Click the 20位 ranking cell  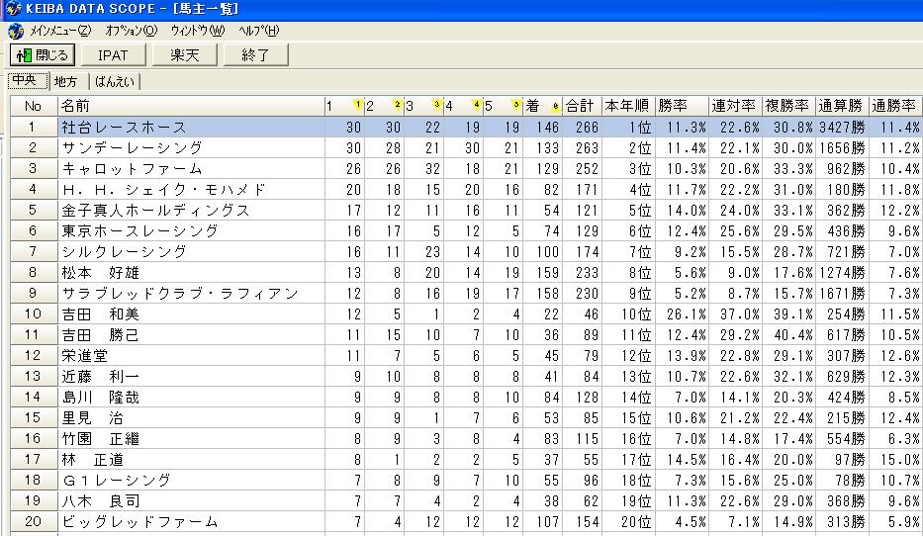(x=628, y=522)
